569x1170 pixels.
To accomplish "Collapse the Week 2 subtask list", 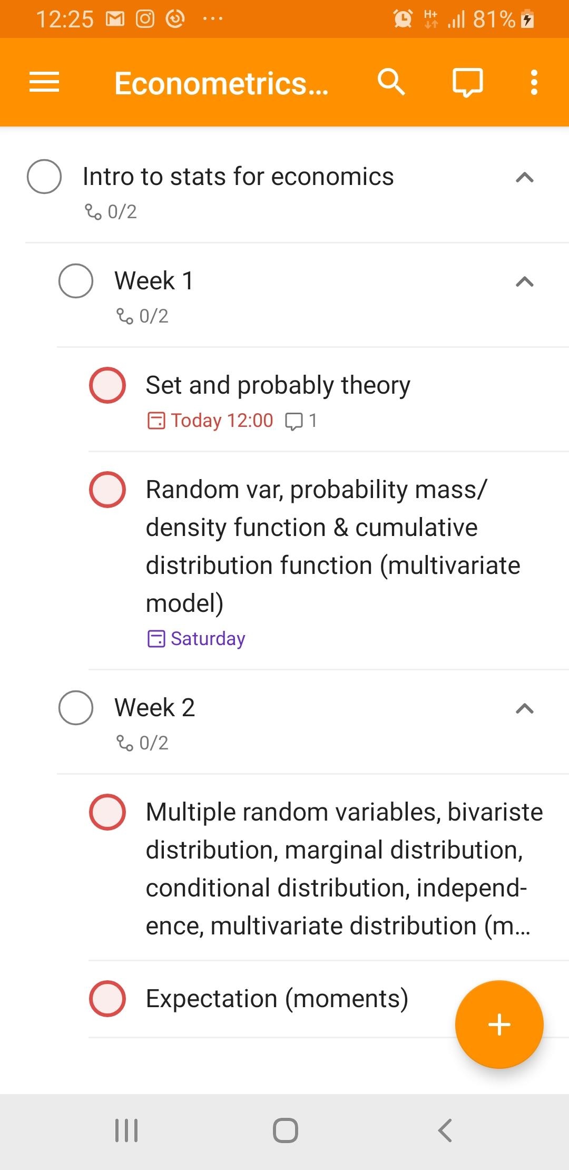I will (525, 709).
